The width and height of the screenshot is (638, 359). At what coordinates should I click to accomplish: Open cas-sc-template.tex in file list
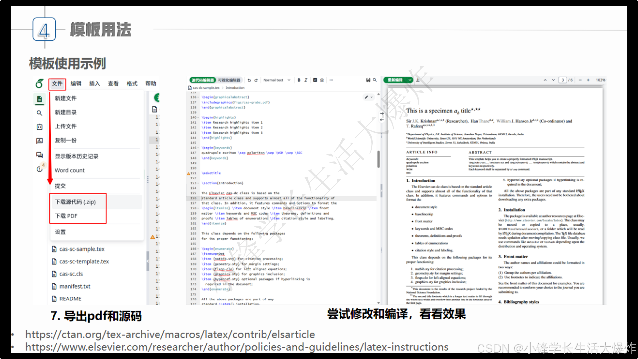click(x=84, y=262)
